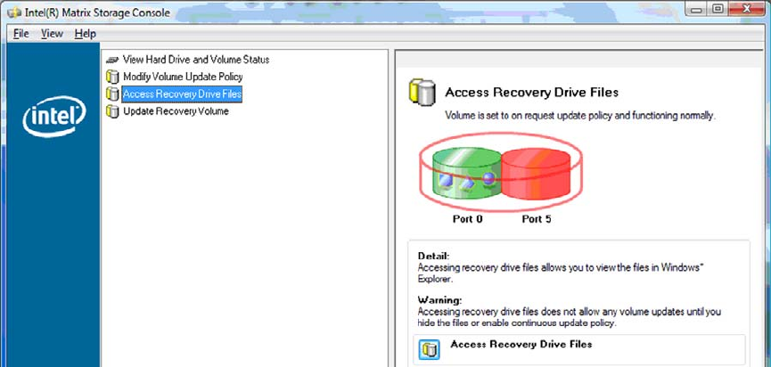Close the Matrix Storage Console window
Viewport: 771px width, 367px height.
coord(746,8)
